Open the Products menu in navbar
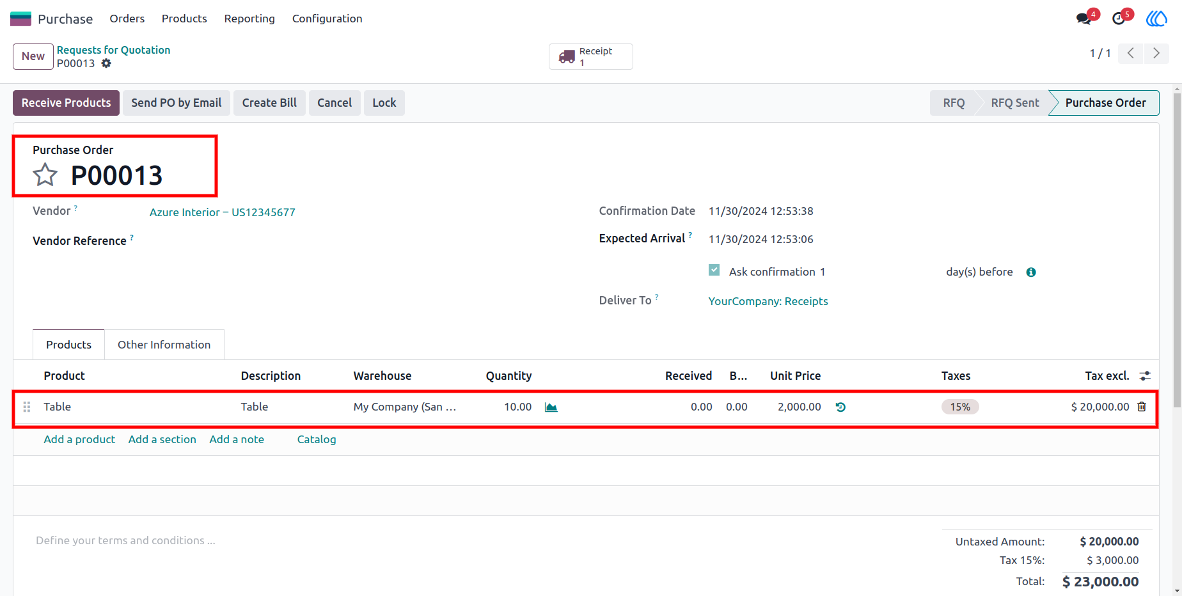This screenshot has width=1182, height=596. 184,19
